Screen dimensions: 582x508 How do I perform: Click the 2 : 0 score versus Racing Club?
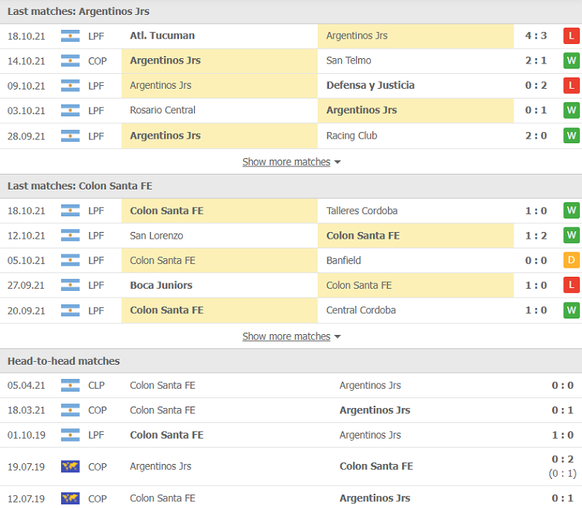536,136
